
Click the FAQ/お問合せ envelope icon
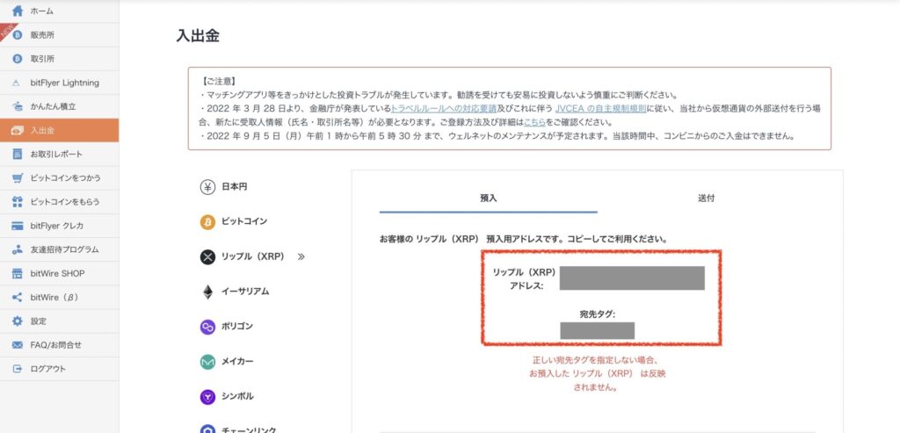[18, 345]
